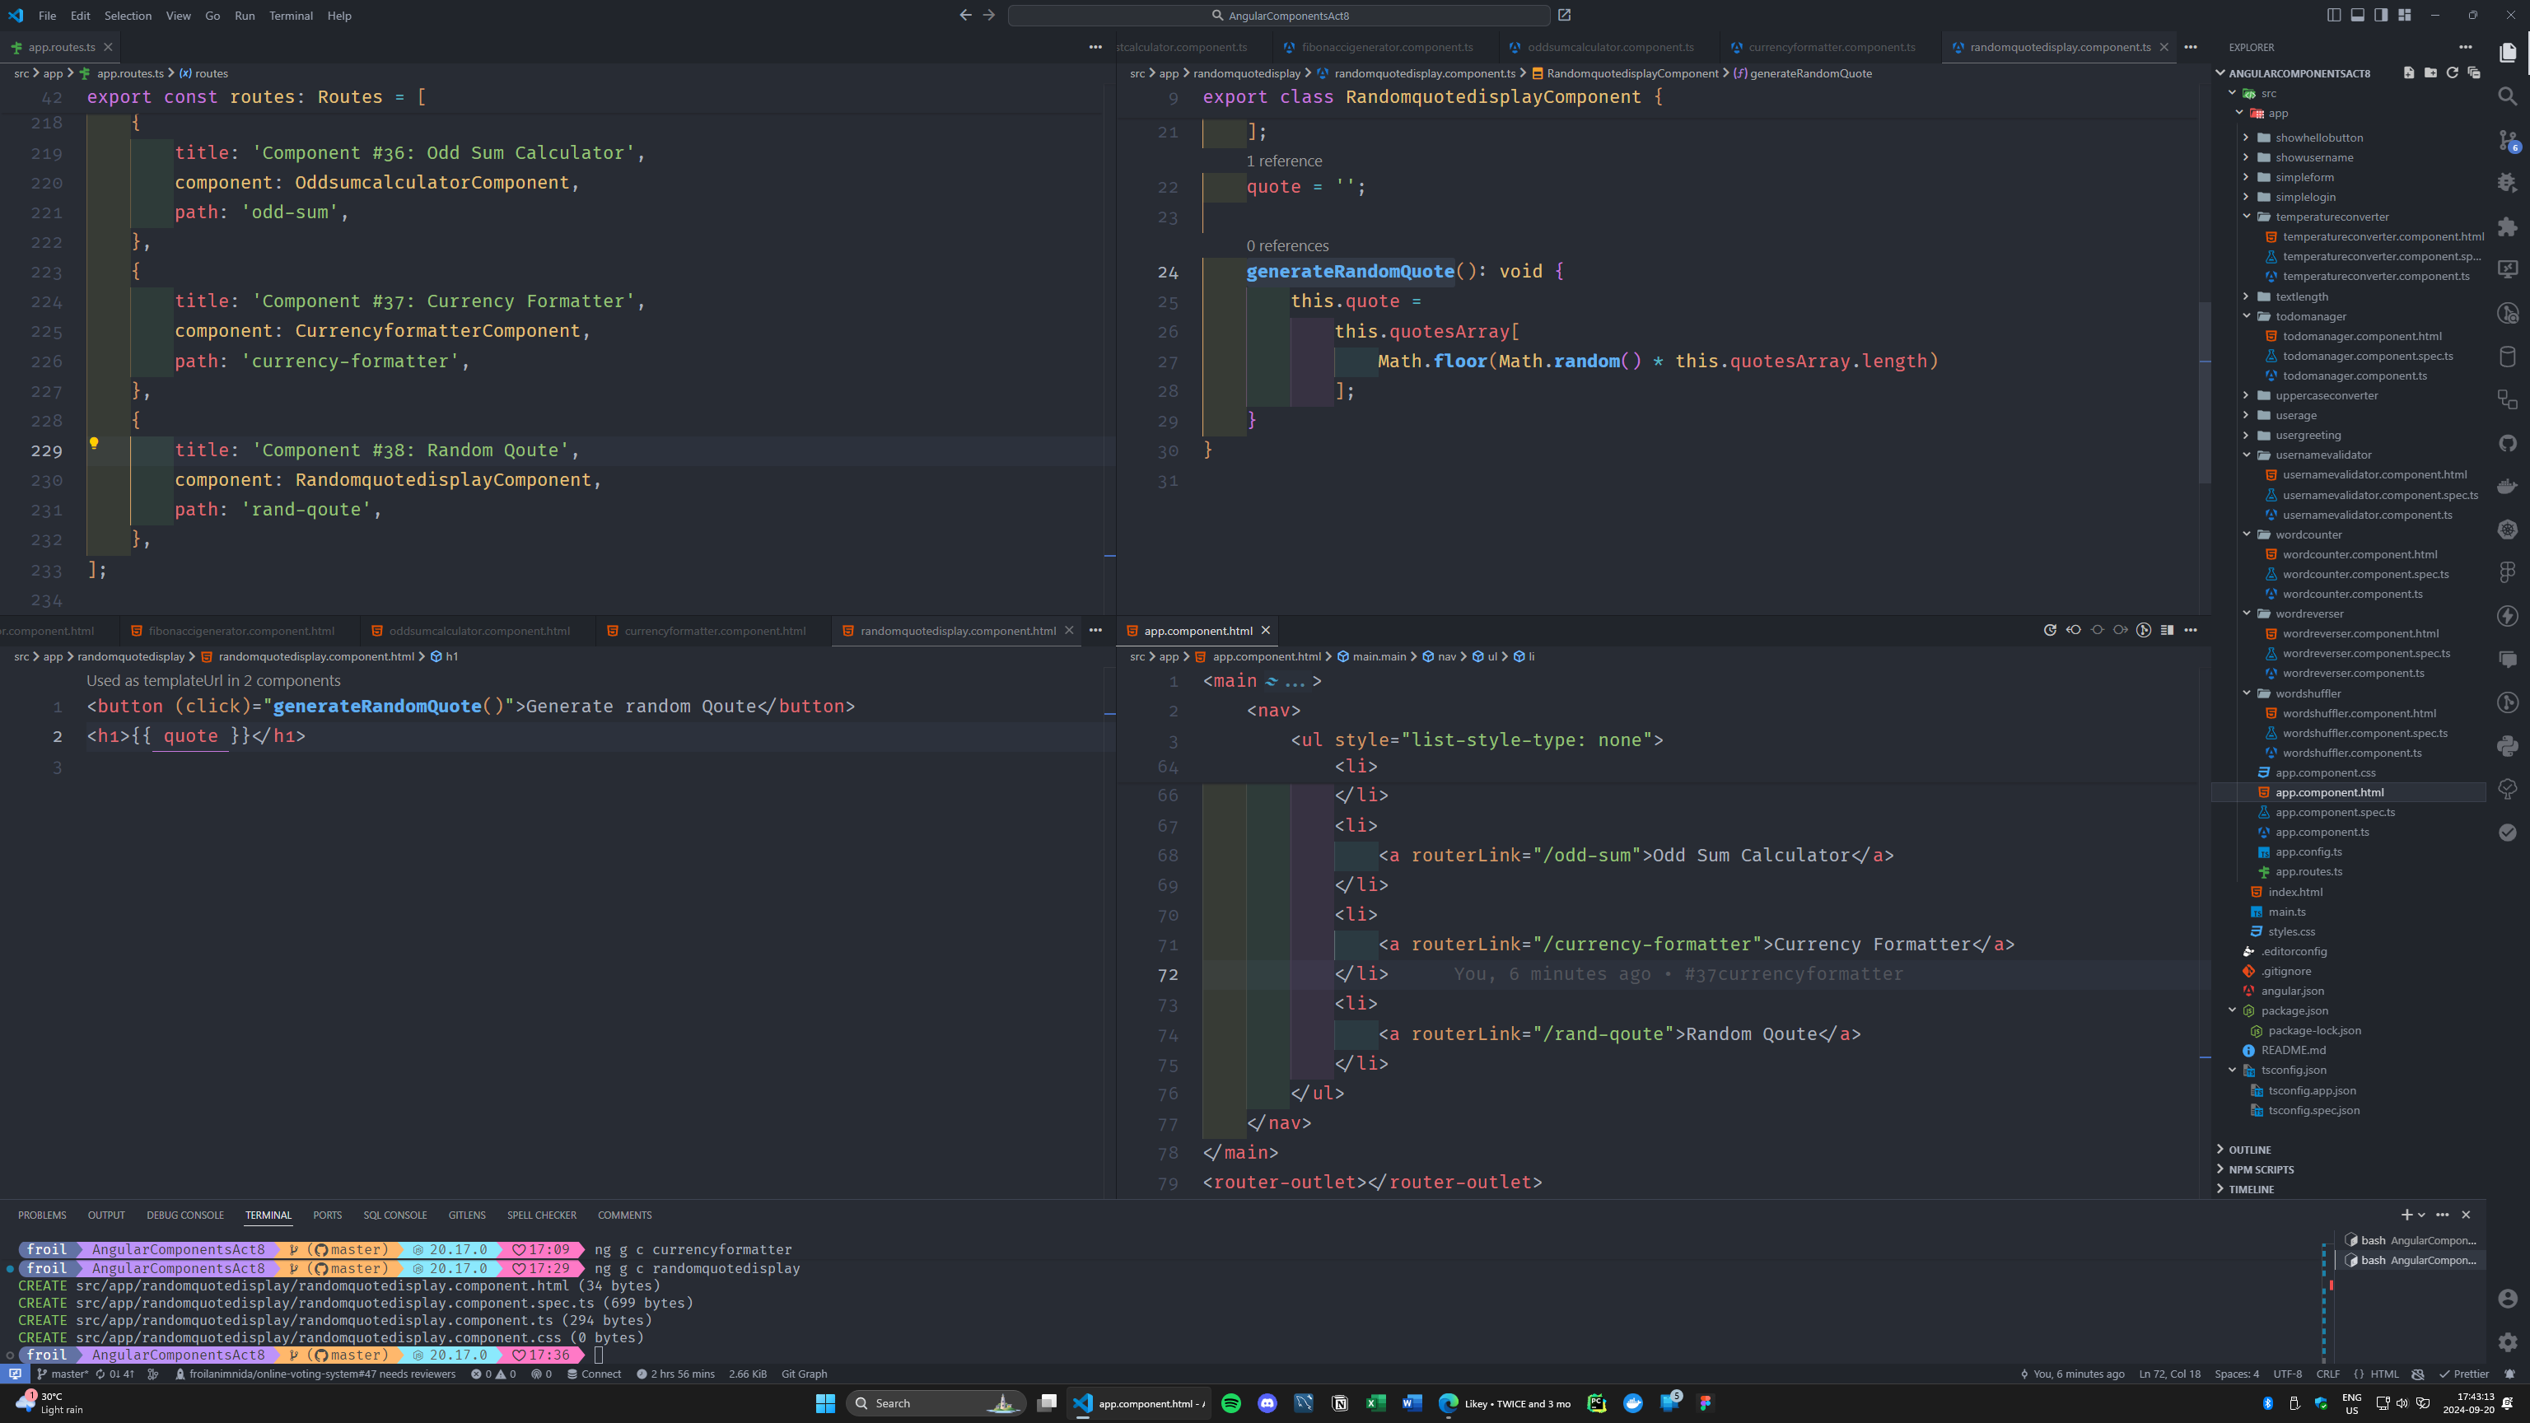Open the Search view in activity bar
This screenshot has width=2530, height=1423.
2508,96
